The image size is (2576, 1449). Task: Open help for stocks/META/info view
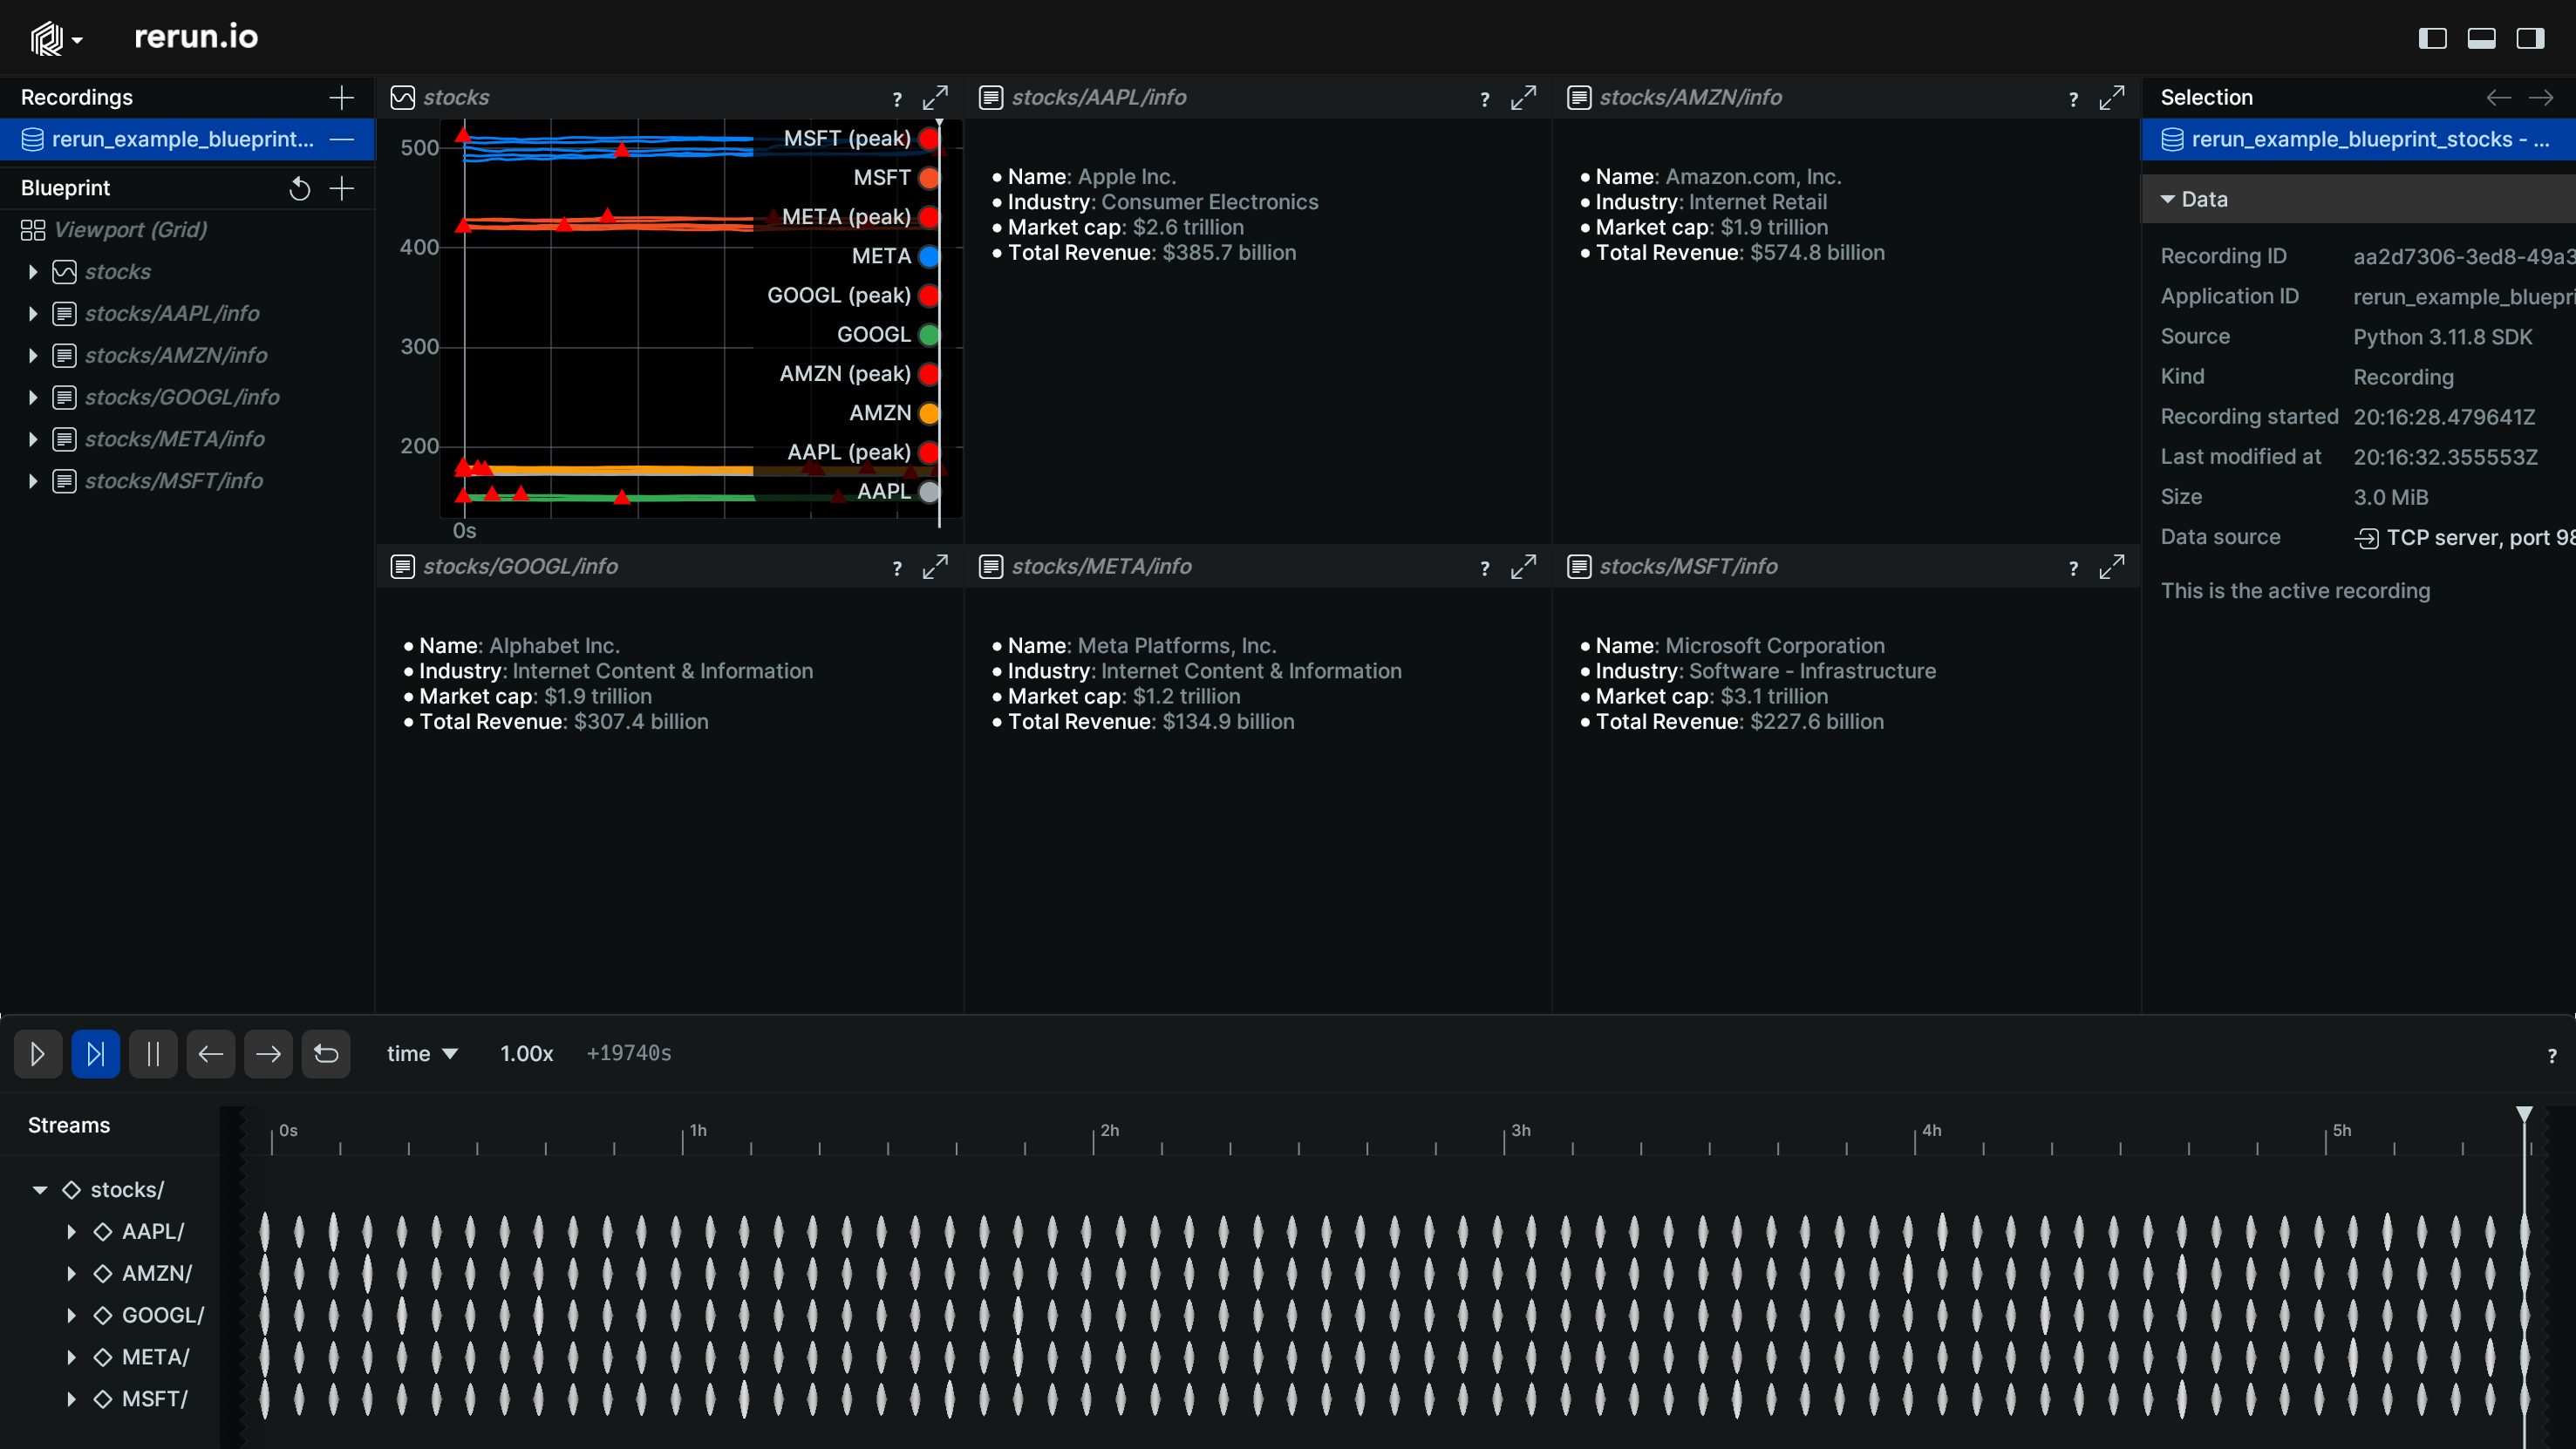coord(1485,568)
